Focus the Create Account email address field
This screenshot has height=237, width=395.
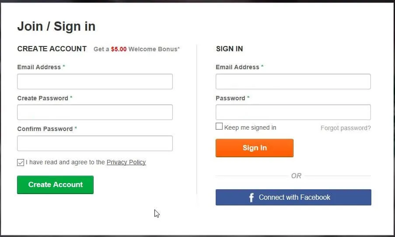95,81
